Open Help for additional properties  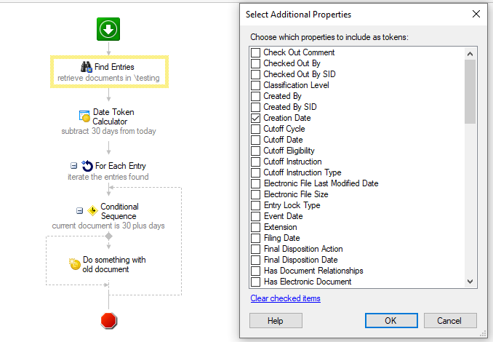pyautogui.click(x=276, y=321)
